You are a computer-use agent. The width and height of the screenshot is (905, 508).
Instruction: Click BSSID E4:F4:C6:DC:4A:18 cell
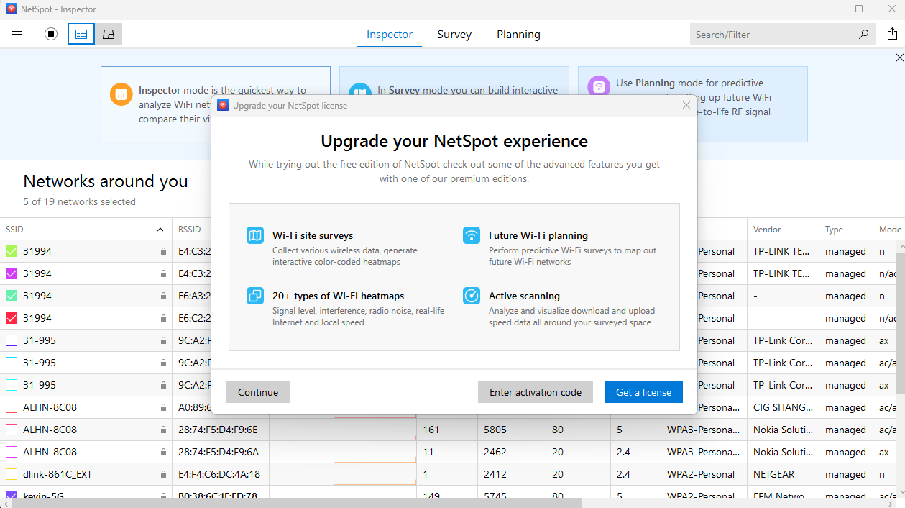(x=221, y=475)
